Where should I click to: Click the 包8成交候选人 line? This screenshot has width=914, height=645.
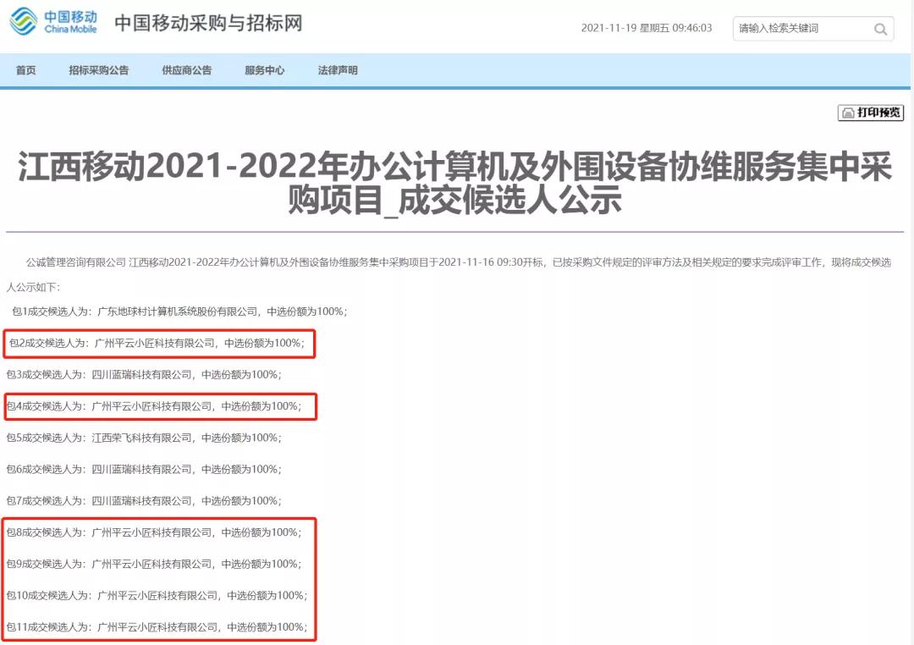click(154, 532)
